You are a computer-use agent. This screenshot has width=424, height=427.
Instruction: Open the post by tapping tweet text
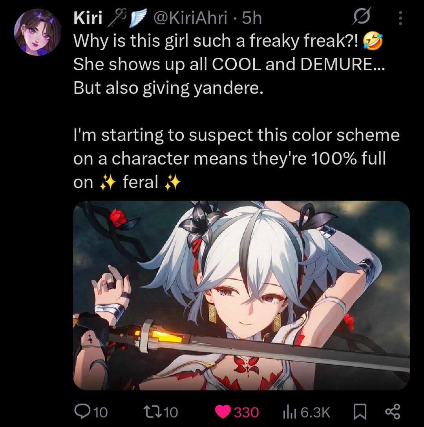(236, 112)
